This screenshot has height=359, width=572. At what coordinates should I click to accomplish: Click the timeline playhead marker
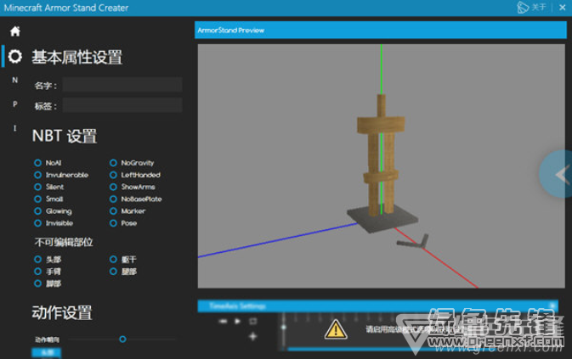283,327
